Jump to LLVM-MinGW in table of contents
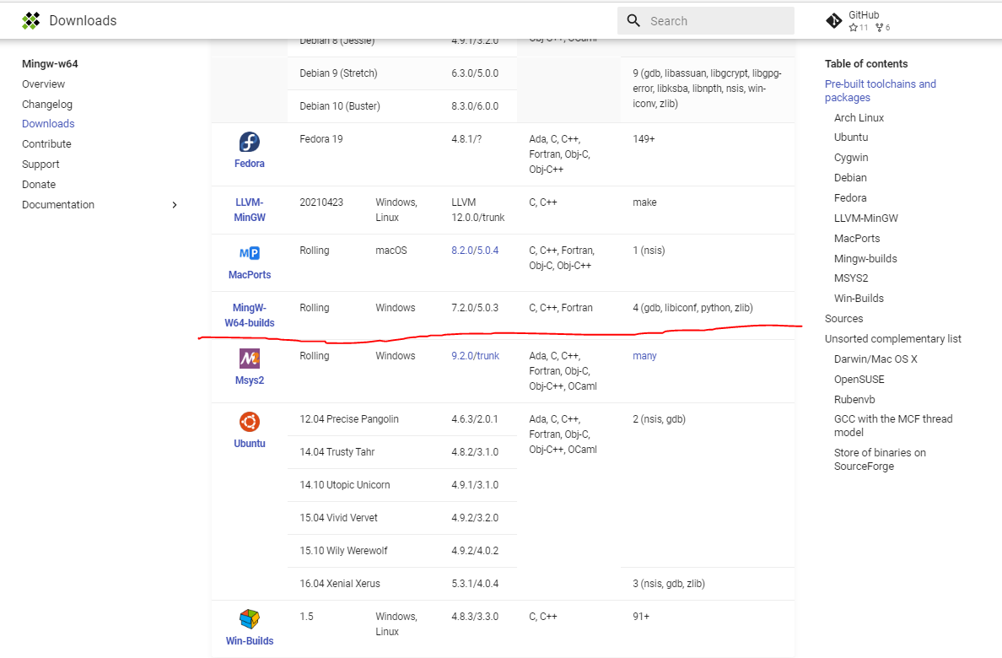1002x658 pixels. click(x=866, y=218)
